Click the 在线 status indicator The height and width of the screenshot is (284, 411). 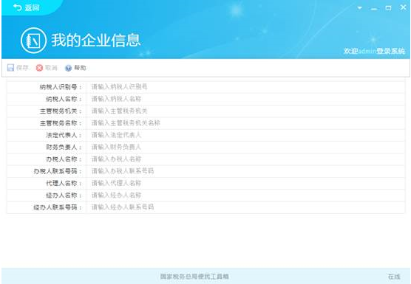[x=394, y=277]
